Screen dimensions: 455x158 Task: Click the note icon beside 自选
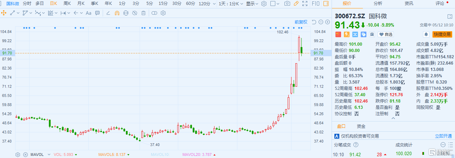372,34
